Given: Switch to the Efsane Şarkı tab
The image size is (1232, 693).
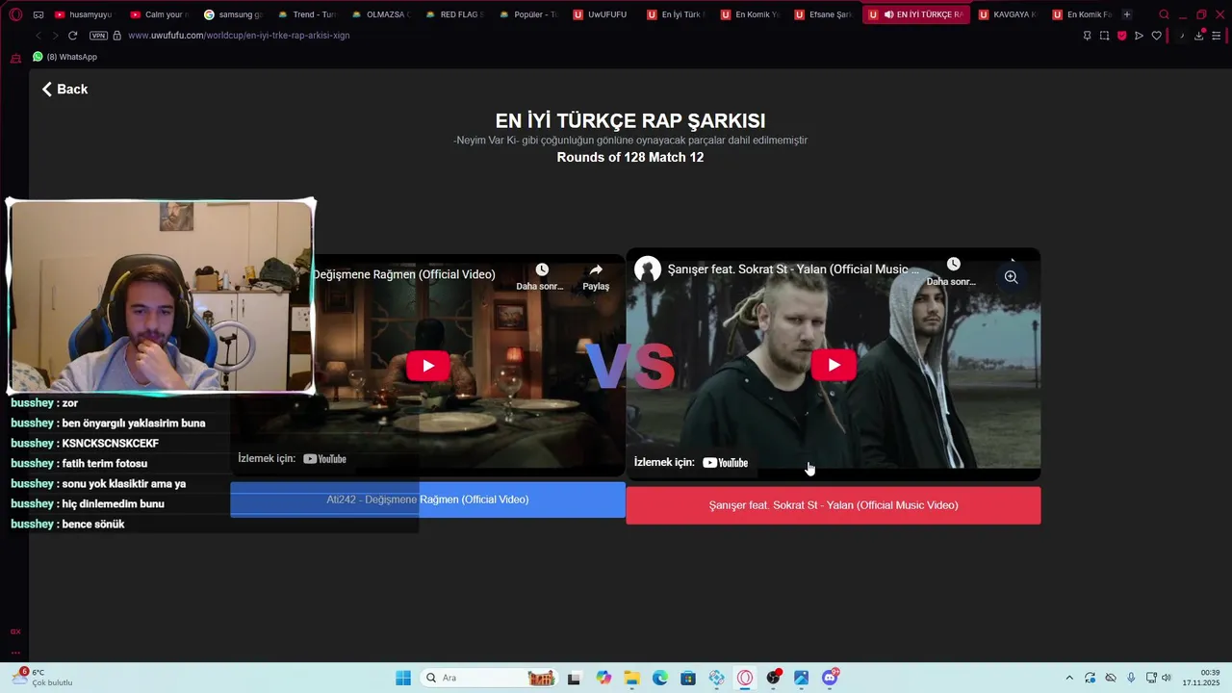Looking at the screenshot, I should click(822, 14).
